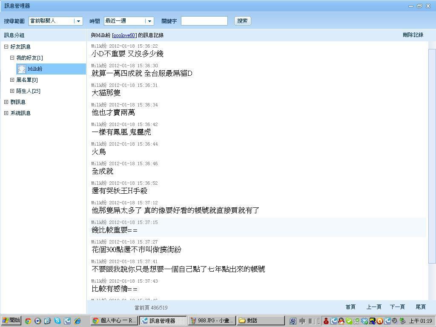Go to 下一頁 of records
436x327 pixels.
pos(397,307)
